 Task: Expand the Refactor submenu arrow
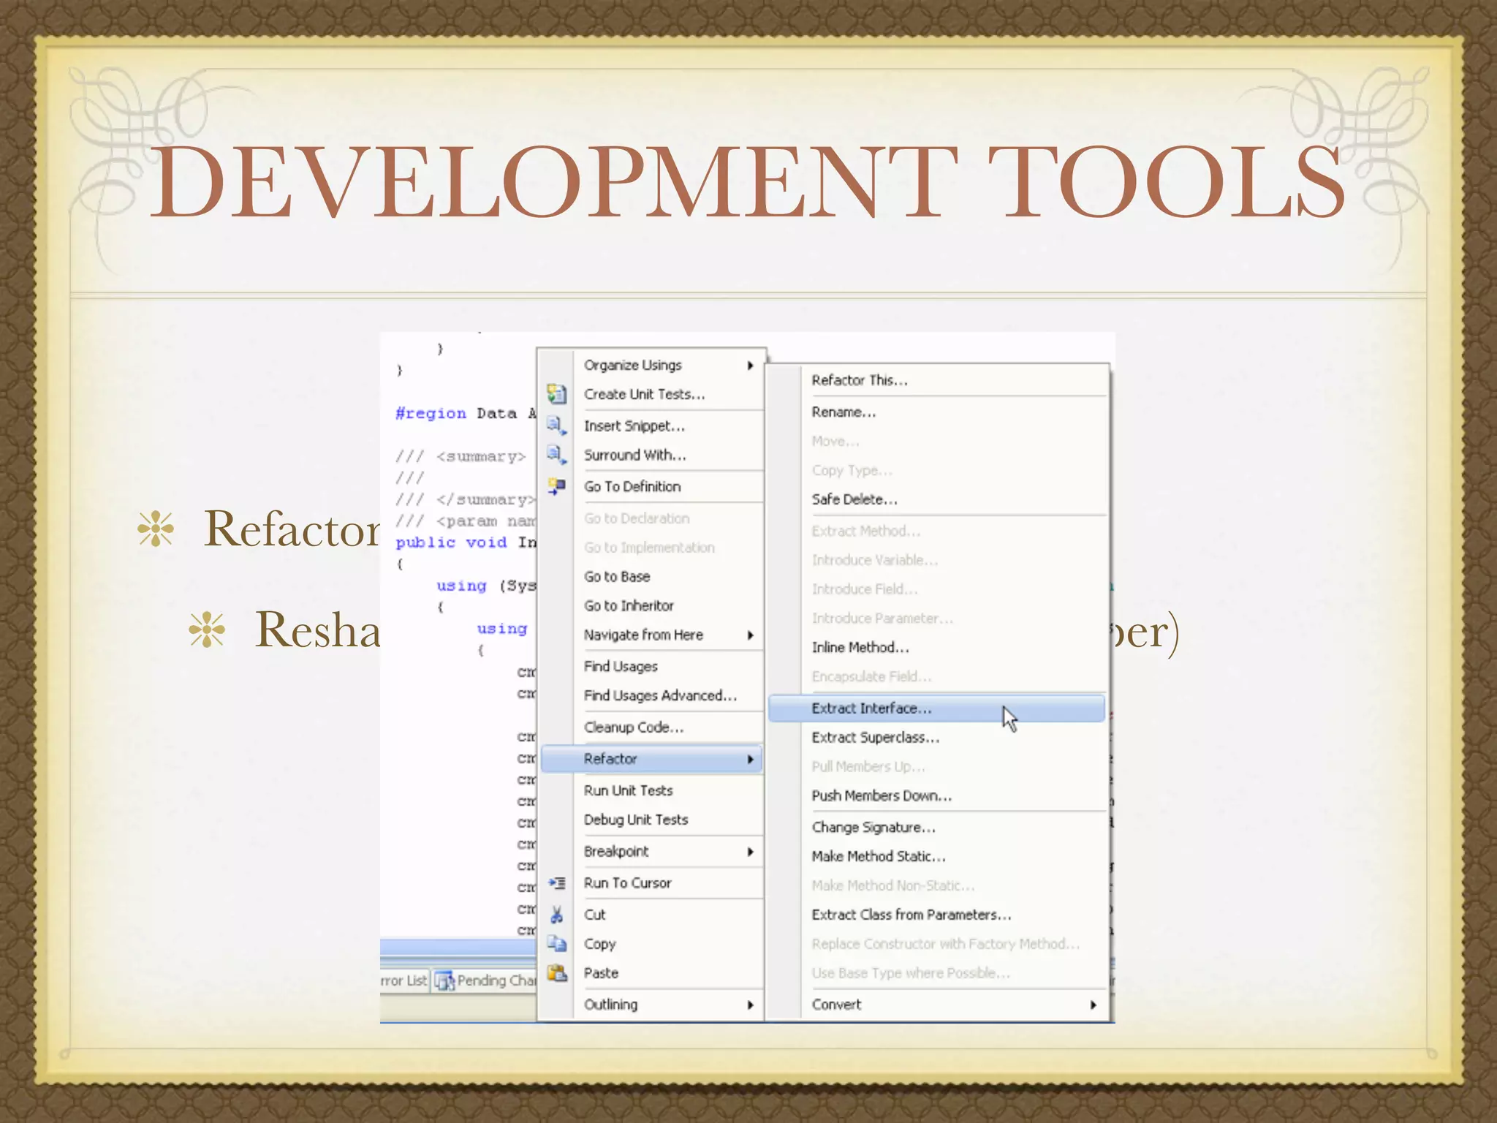click(x=750, y=760)
